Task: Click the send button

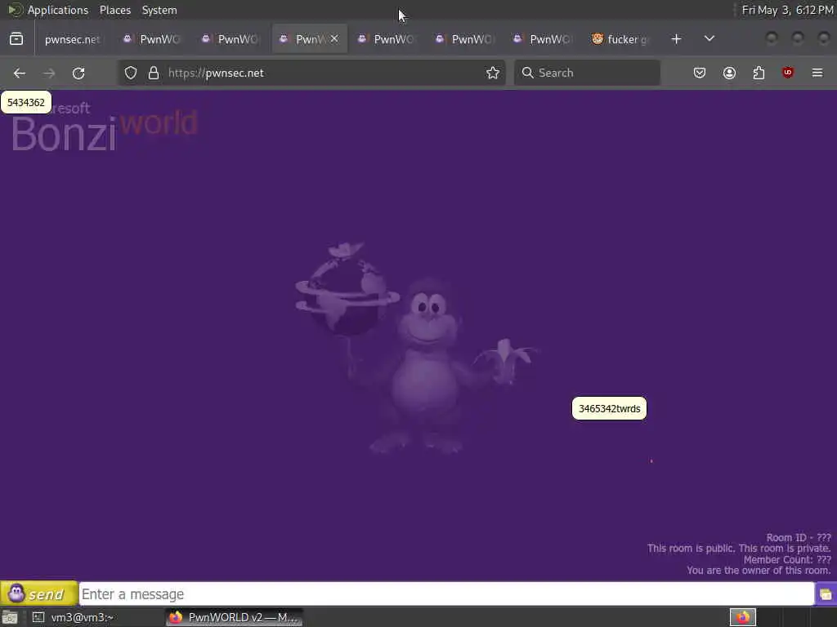Action: 39,594
